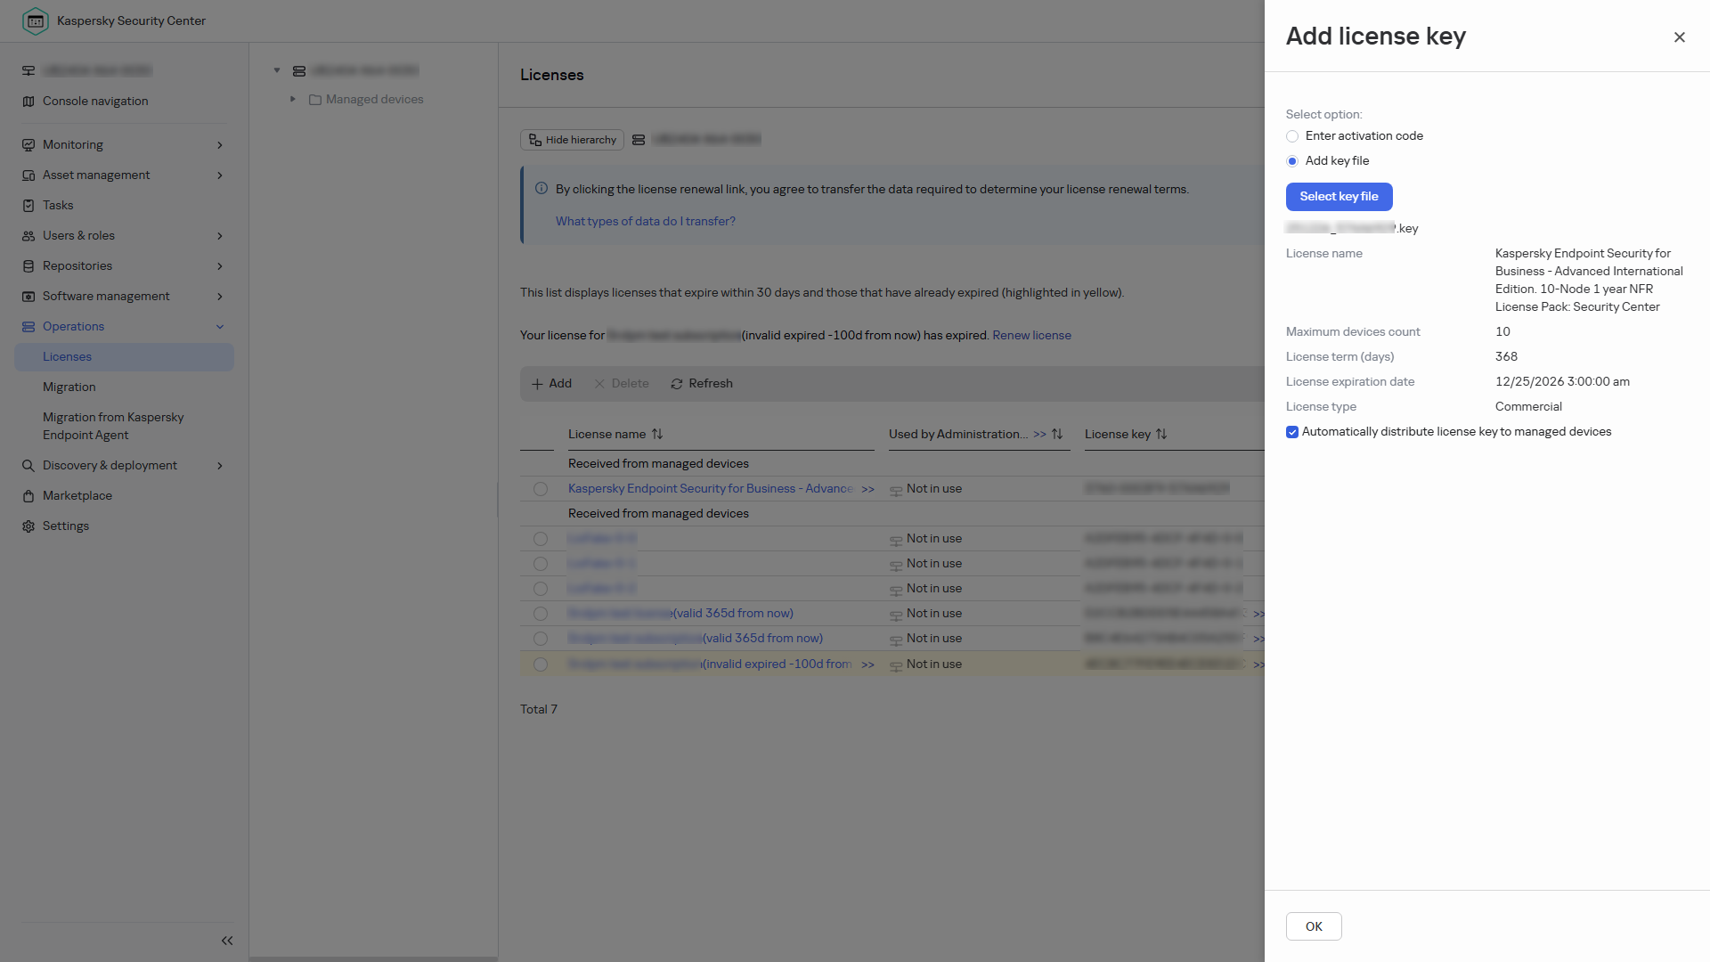Screen dimensions: 1710x962
Task: Open the Renew license link
Action: [1031, 336]
